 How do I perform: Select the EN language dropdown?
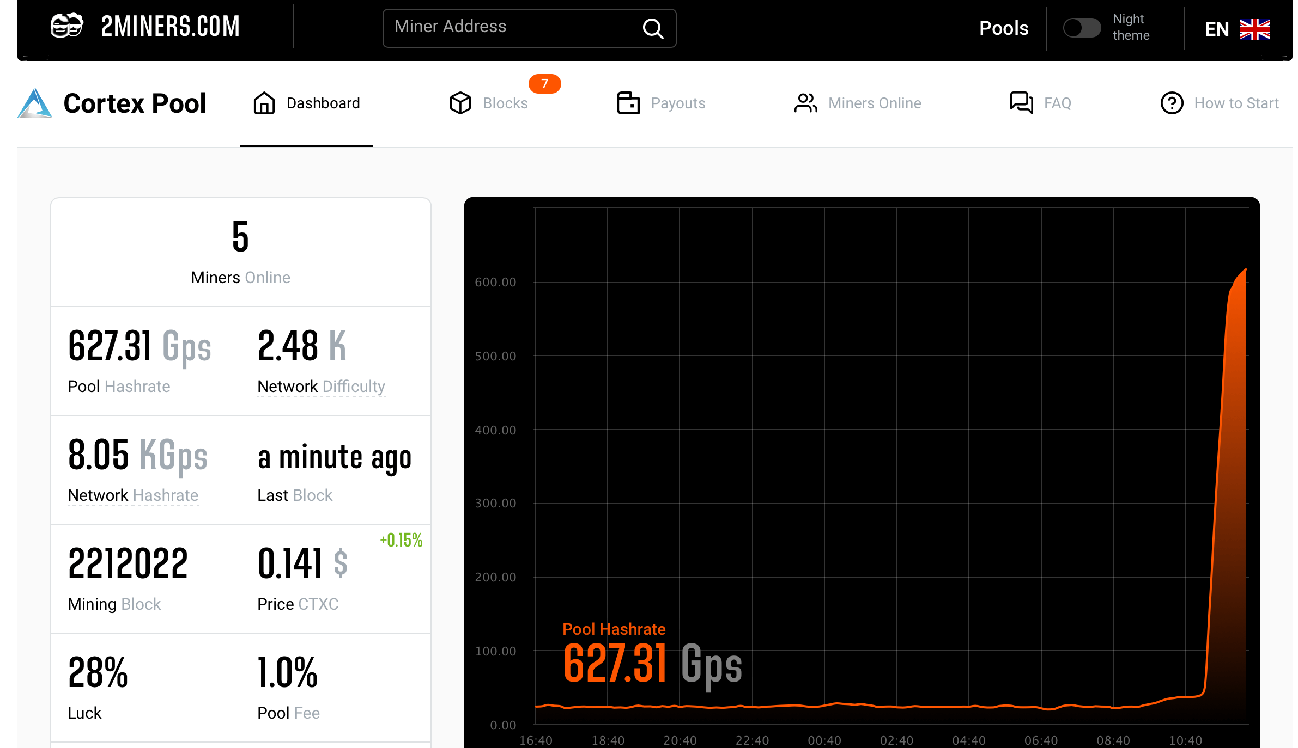click(1238, 27)
